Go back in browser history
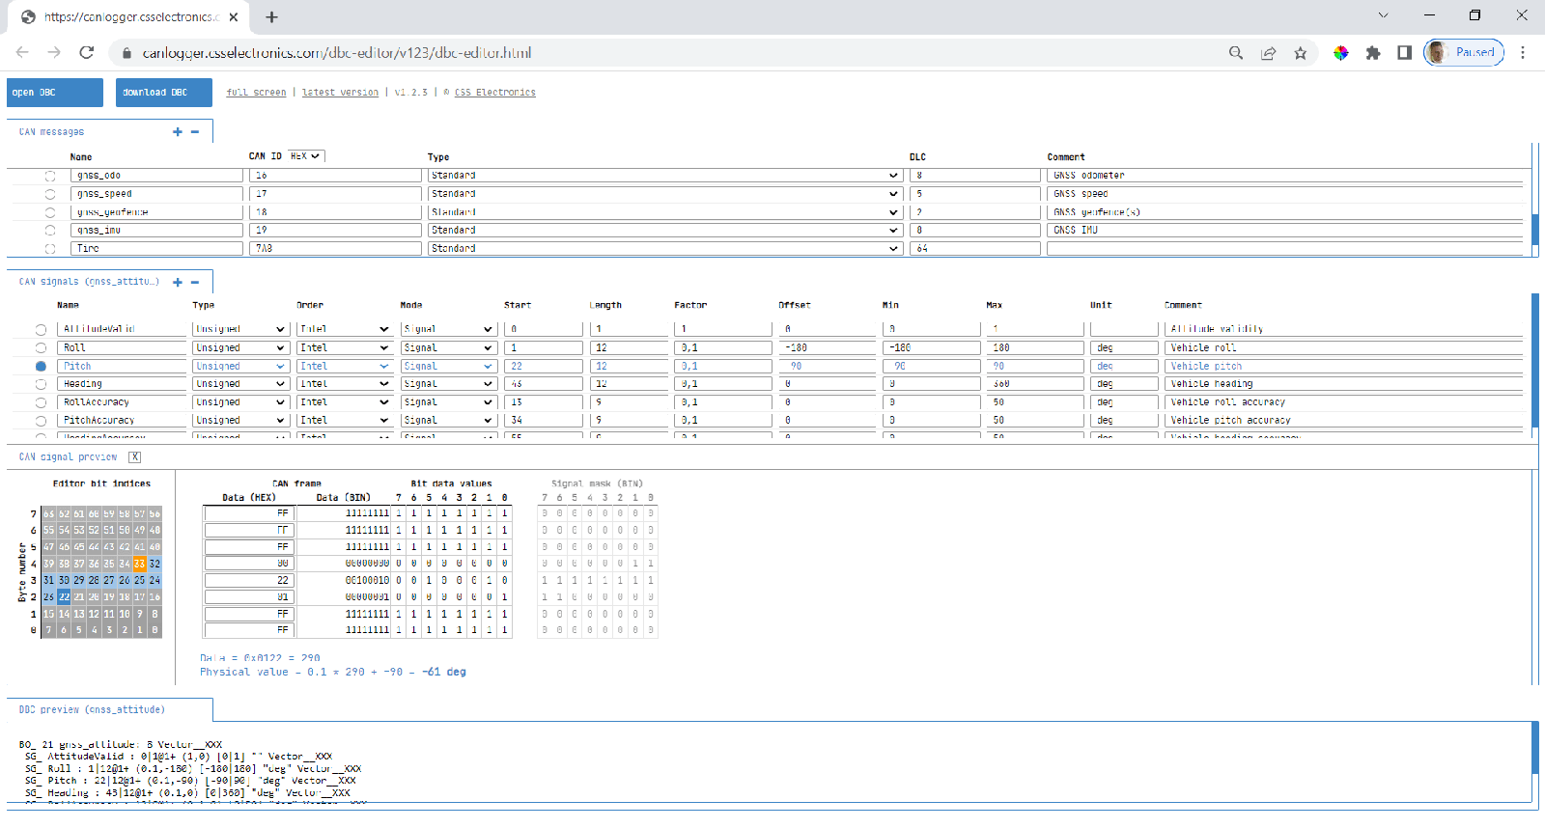The height and width of the screenshot is (828, 1545). [22, 53]
